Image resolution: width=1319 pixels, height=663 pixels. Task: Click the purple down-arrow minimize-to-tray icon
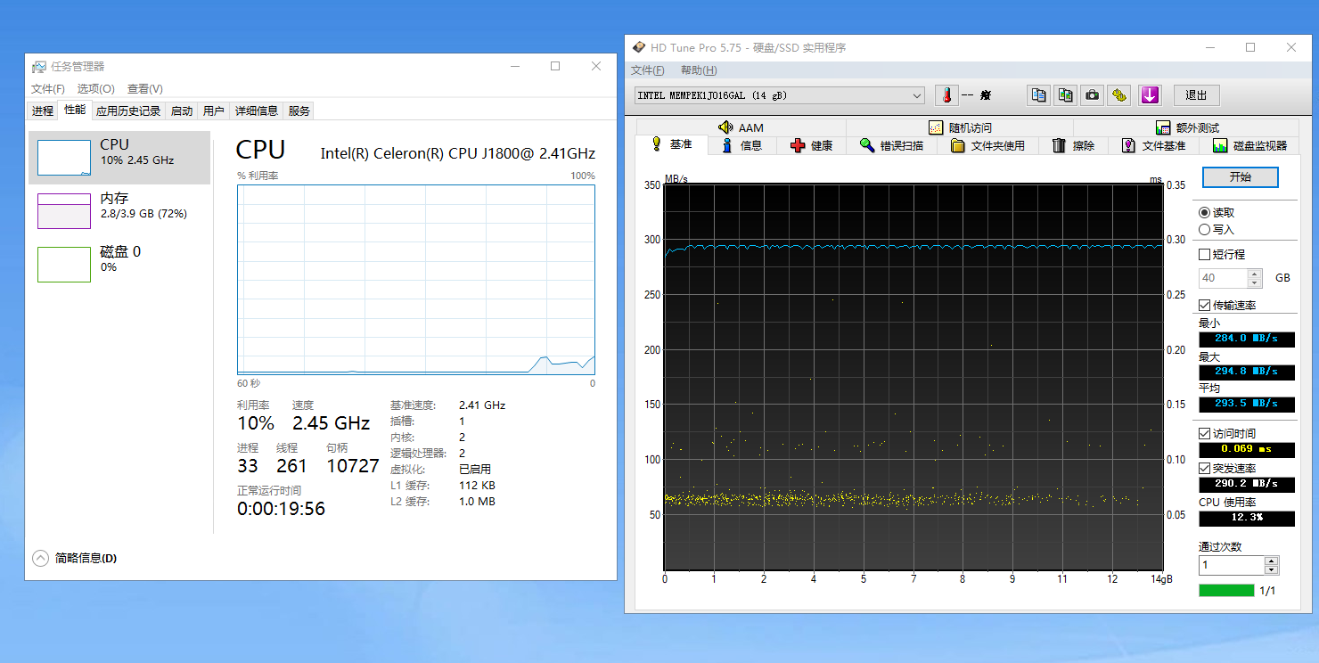click(1150, 95)
